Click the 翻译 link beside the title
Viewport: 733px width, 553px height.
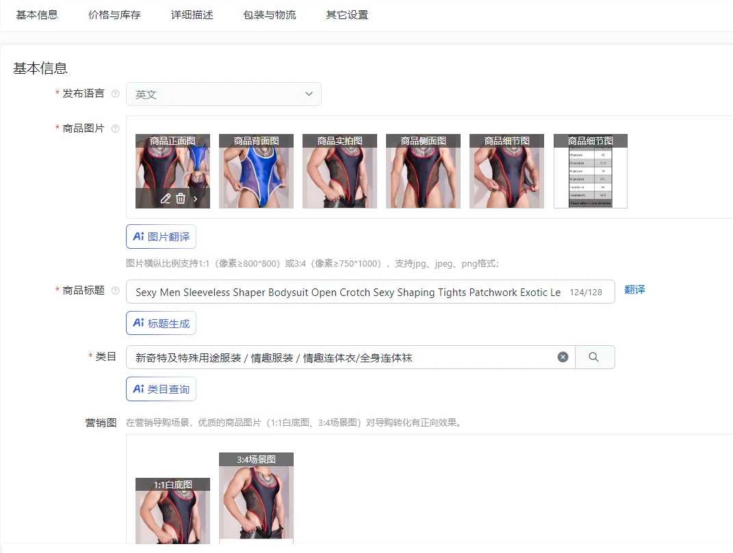coord(634,290)
